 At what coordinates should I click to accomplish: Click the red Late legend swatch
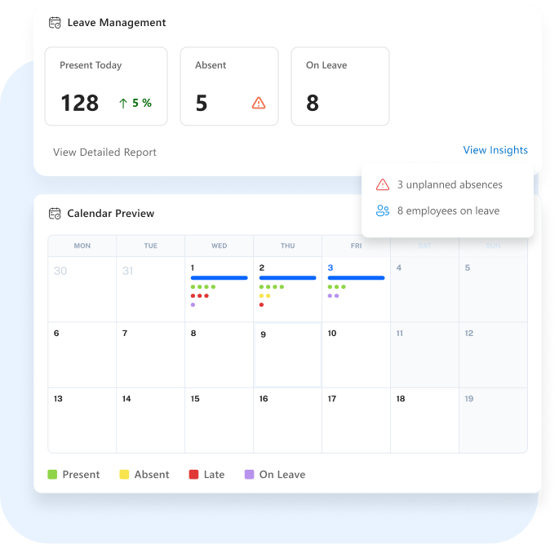[x=193, y=475]
